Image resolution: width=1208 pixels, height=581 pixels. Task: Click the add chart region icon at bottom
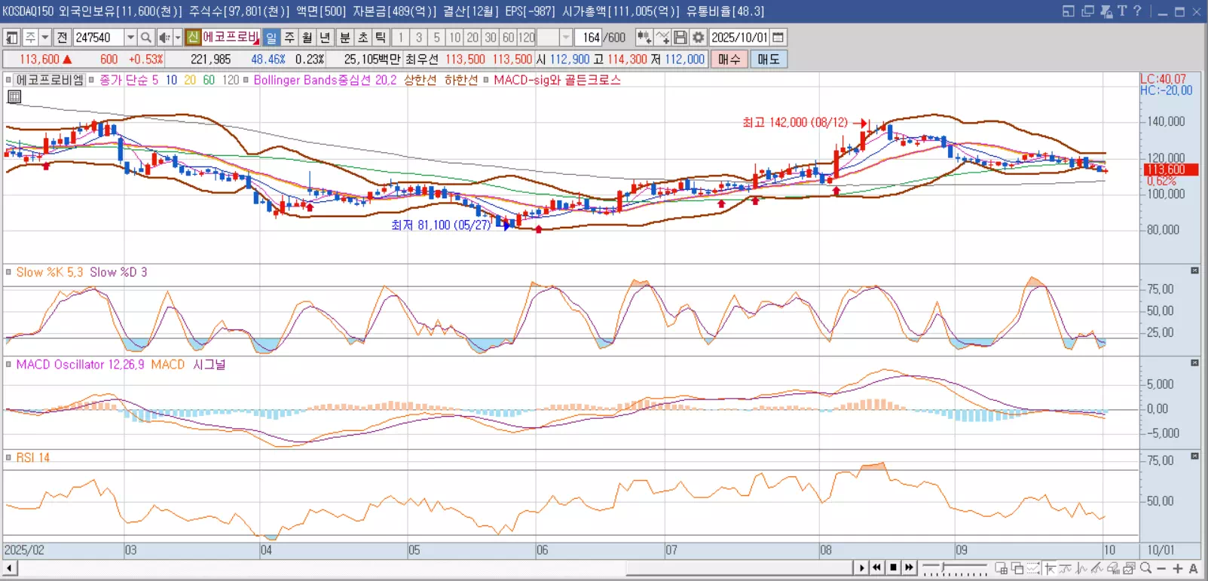tap(1002, 568)
